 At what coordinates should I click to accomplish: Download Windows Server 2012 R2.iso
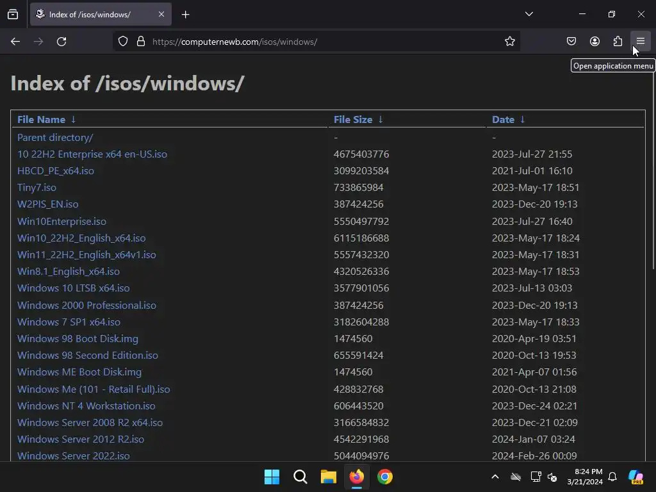click(81, 439)
